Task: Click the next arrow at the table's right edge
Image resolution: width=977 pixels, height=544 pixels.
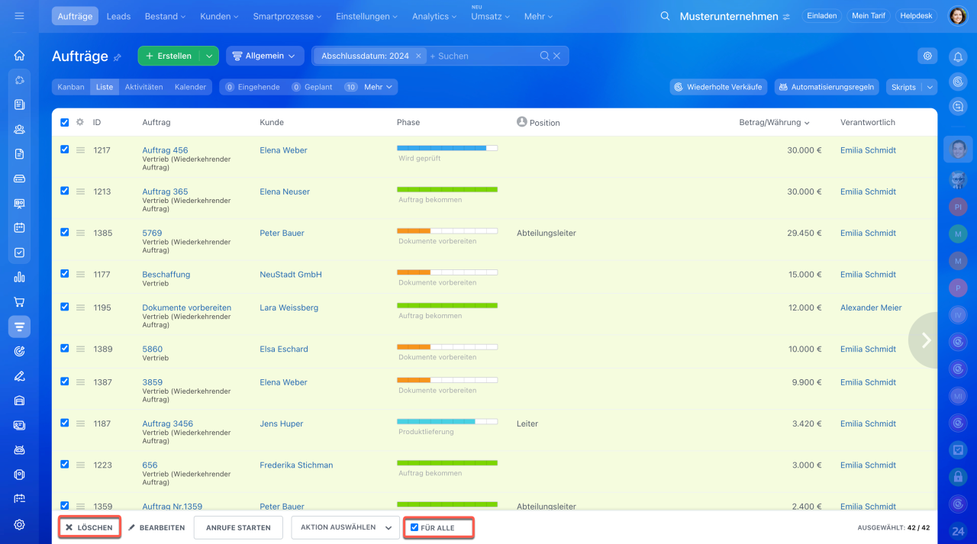Action: click(925, 340)
